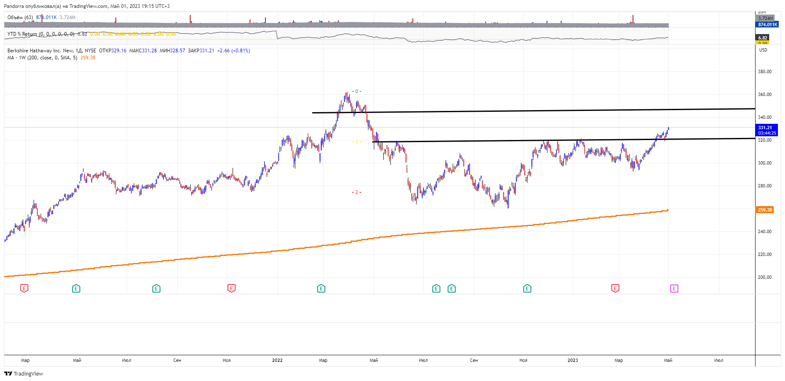Click the ЗАКР 331.21 closing value in the legend
This screenshot has height=381, width=785.
[201, 51]
